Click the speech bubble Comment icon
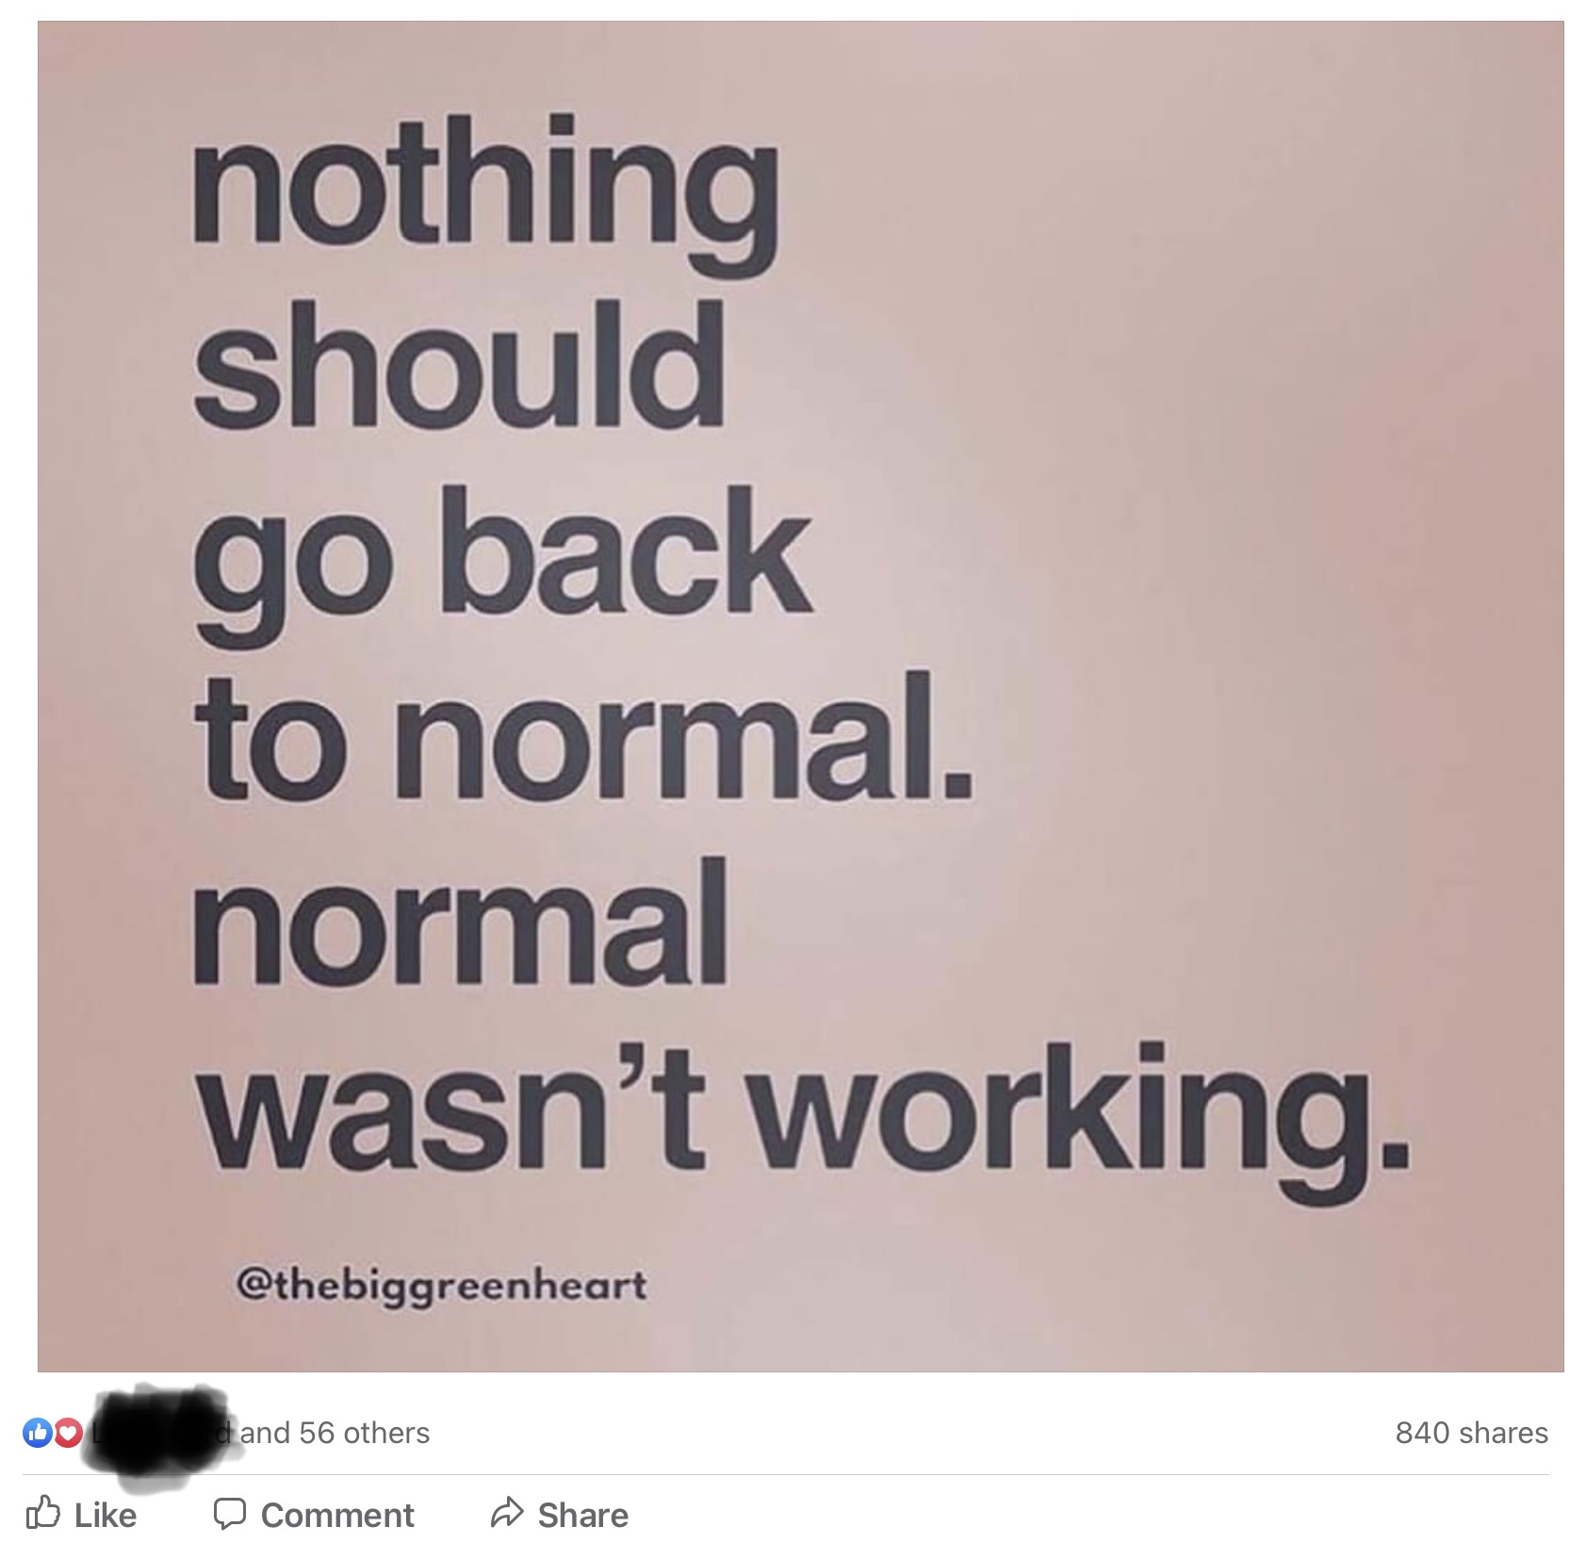This screenshot has height=1543, width=1570. coord(229,1514)
